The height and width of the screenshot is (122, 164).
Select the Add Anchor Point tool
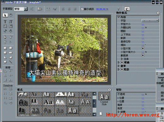tap(11, 37)
